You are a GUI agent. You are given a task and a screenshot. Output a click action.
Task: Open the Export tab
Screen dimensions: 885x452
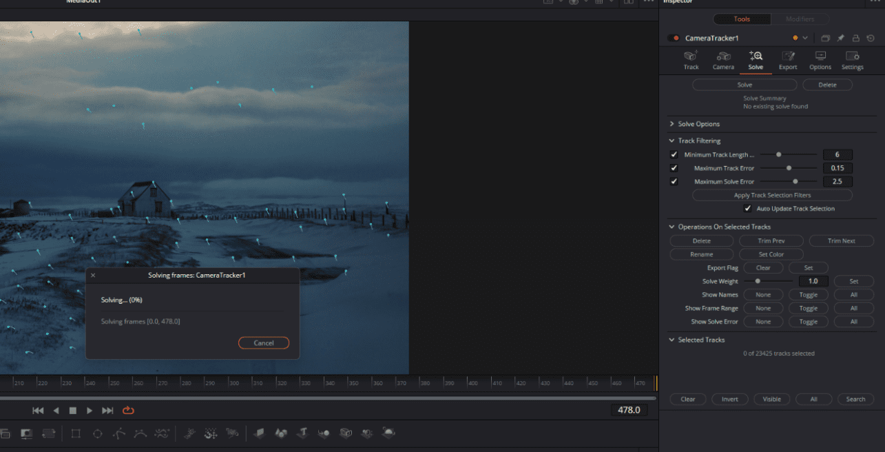(788, 60)
